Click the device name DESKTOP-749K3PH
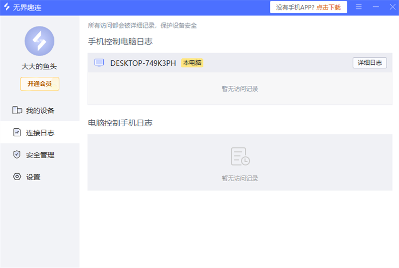399x268 pixels. pos(143,63)
